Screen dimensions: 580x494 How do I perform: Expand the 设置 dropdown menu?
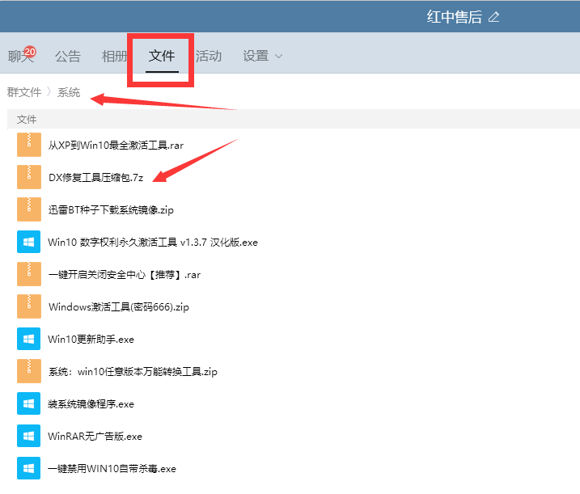[x=263, y=57]
